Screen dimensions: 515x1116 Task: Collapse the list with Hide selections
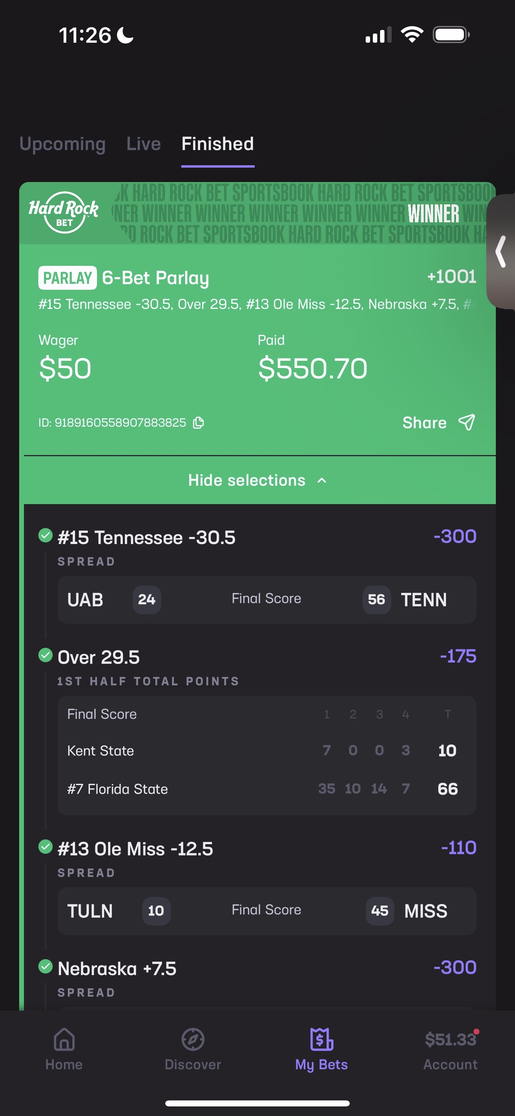tap(247, 480)
